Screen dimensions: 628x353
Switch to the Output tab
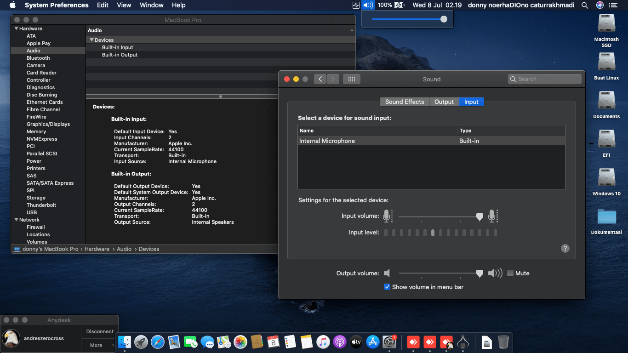[x=444, y=102]
